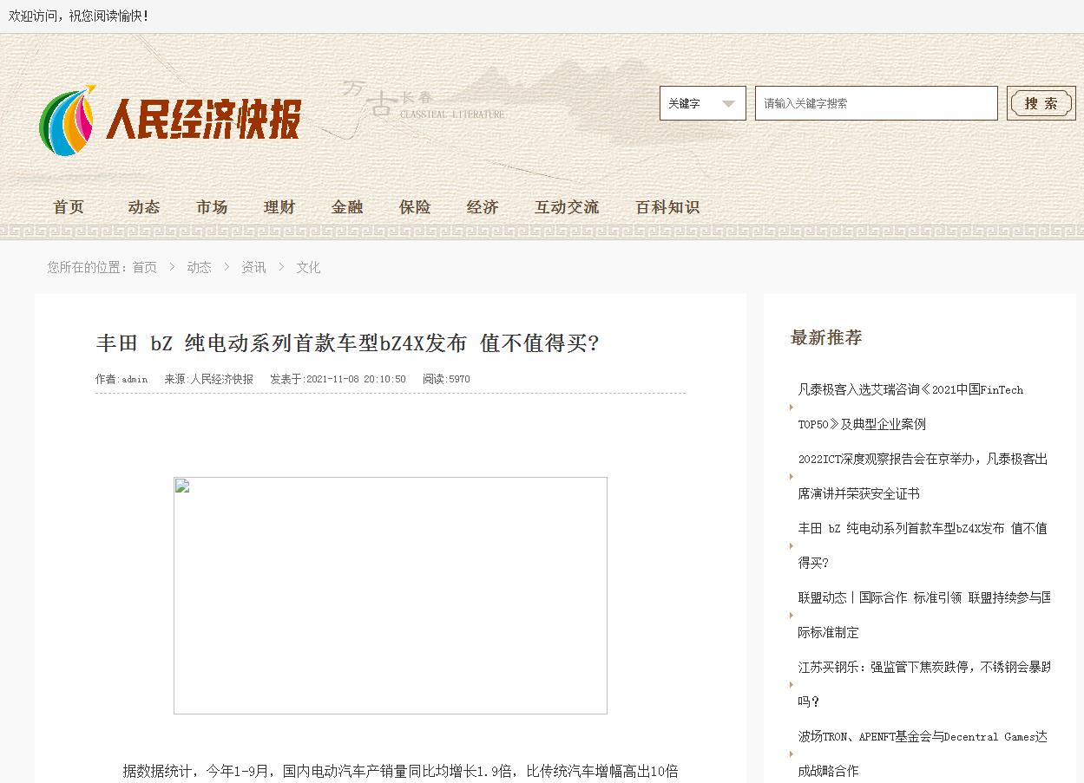
Task: Open the 百科知识 navigation menu item
Action: (667, 207)
